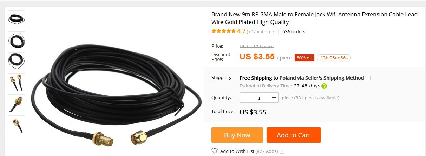Decrease quantity with the minus button
426x156 pixels.
pyautogui.click(x=244, y=98)
